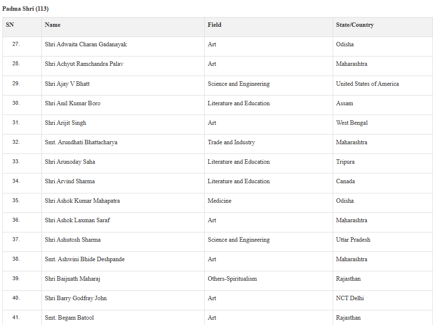Select serial number '41.'
433x325 pixels.
tap(16, 317)
